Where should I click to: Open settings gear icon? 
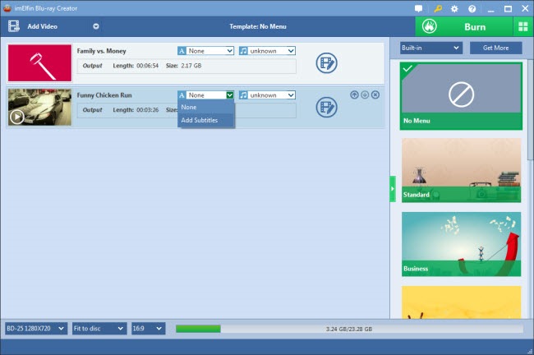[454, 8]
